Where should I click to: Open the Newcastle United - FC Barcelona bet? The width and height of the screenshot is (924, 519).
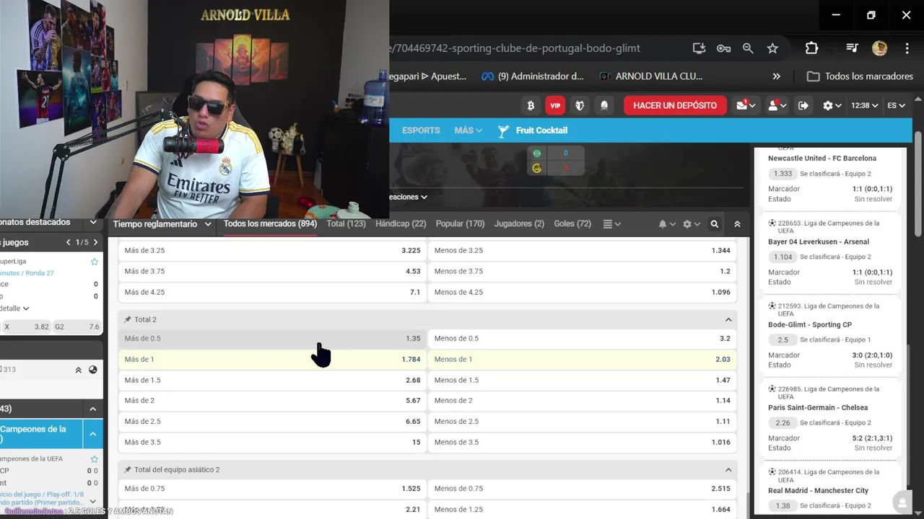[822, 158]
